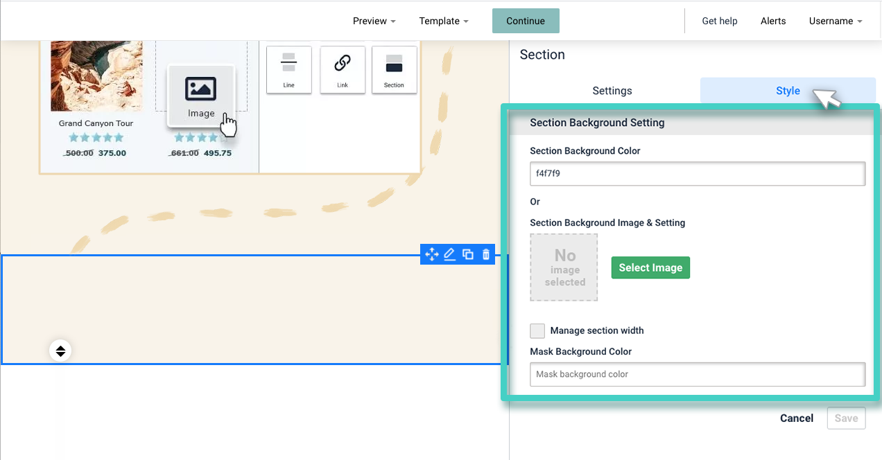Click the duplicate icon on selected section
The image size is (882, 460).
point(467,254)
